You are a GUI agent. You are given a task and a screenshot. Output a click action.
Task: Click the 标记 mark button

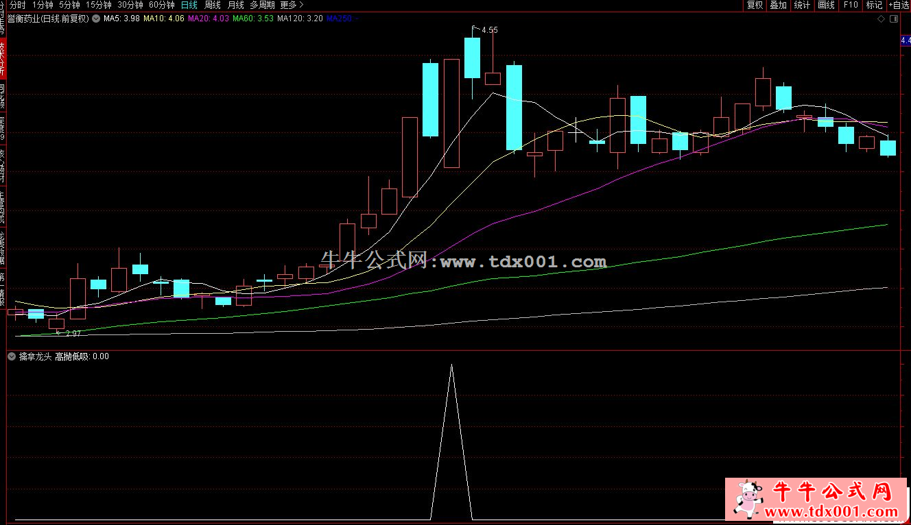874,5
